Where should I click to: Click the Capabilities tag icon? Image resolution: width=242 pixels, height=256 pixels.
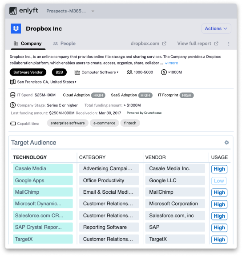(13, 124)
